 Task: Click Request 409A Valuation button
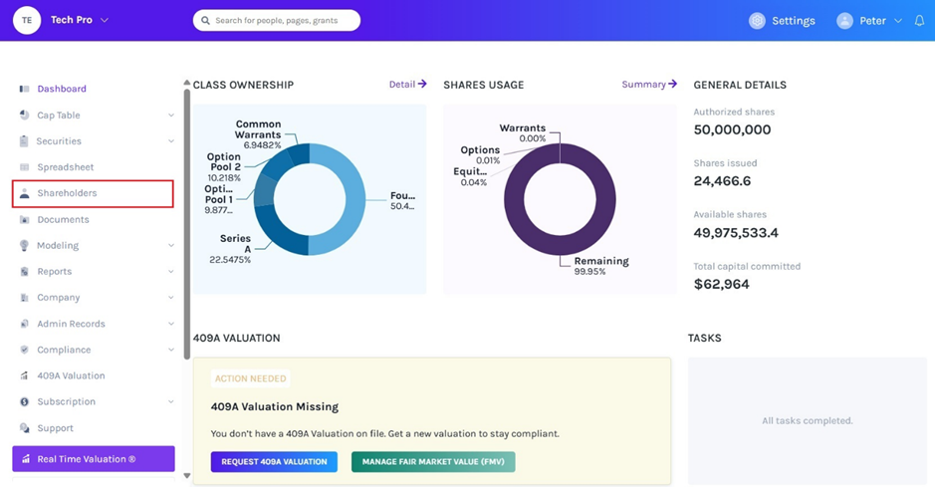[x=274, y=462]
